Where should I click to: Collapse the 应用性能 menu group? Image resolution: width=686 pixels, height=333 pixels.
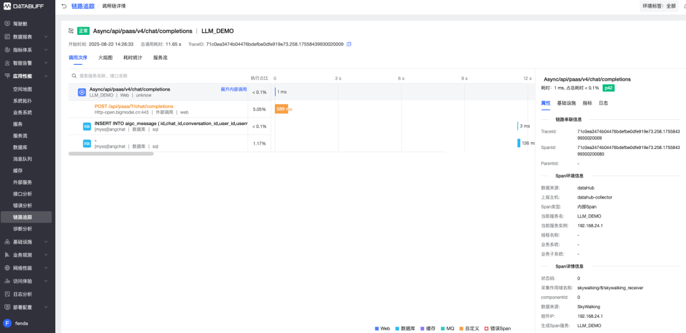tap(47, 76)
